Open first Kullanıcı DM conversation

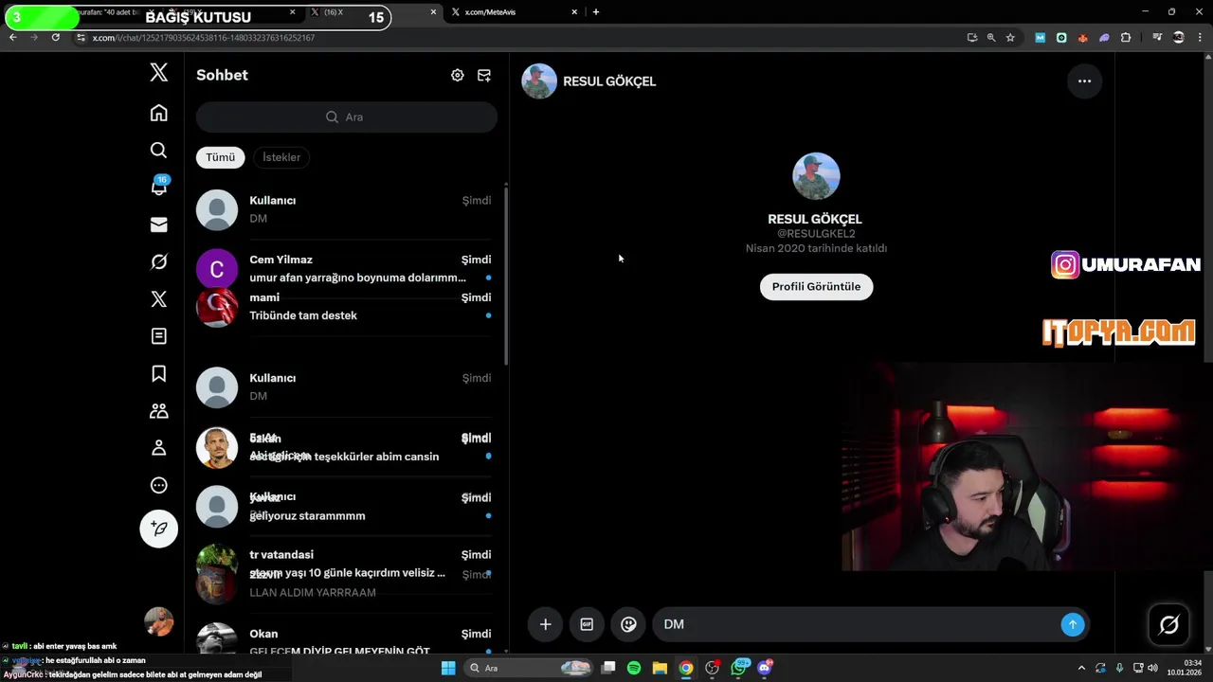click(x=345, y=209)
